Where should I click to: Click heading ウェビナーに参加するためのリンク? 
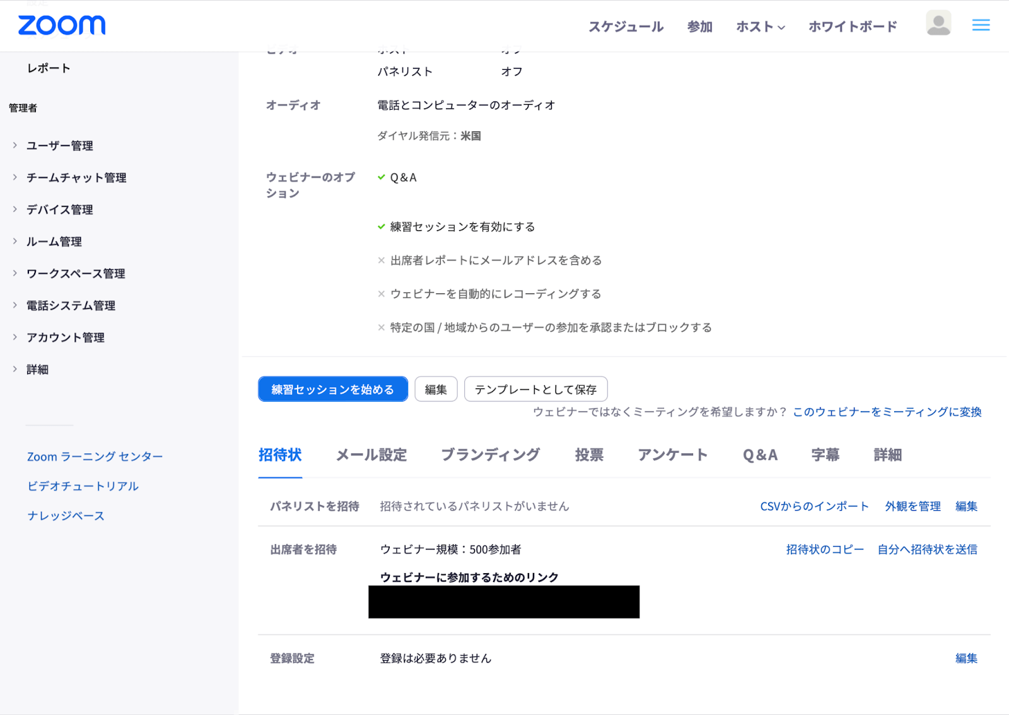point(469,578)
